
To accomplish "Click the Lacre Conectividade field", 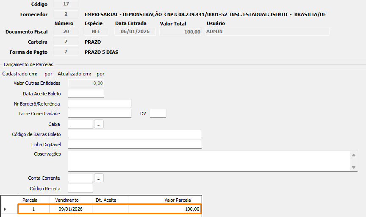I will 100,114.
